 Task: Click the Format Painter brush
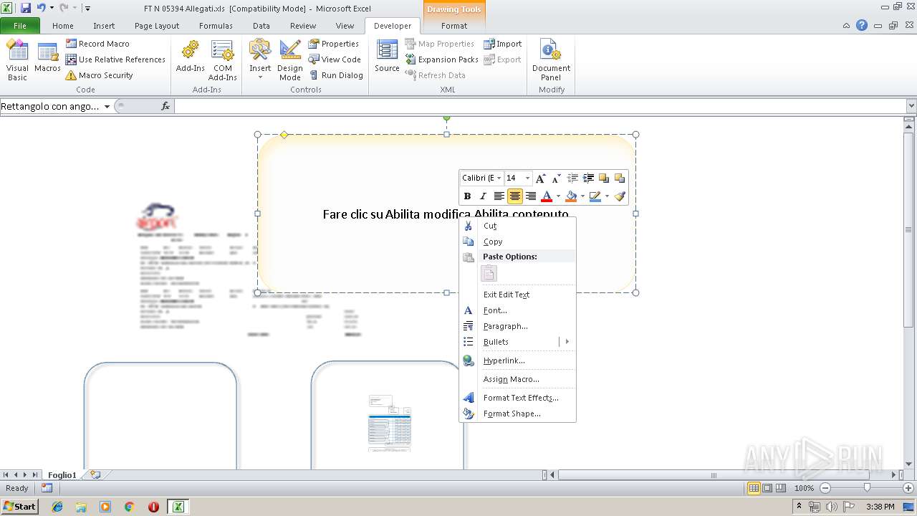point(620,196)
